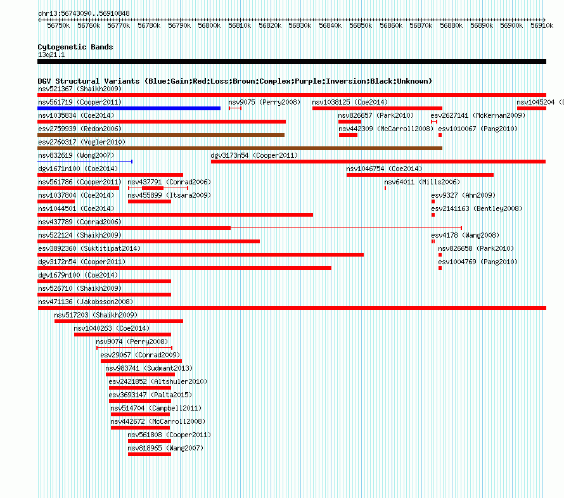Screen dimensions: 564x498
Task: Click the 56900k ruler position
Action: coord(511,25)
